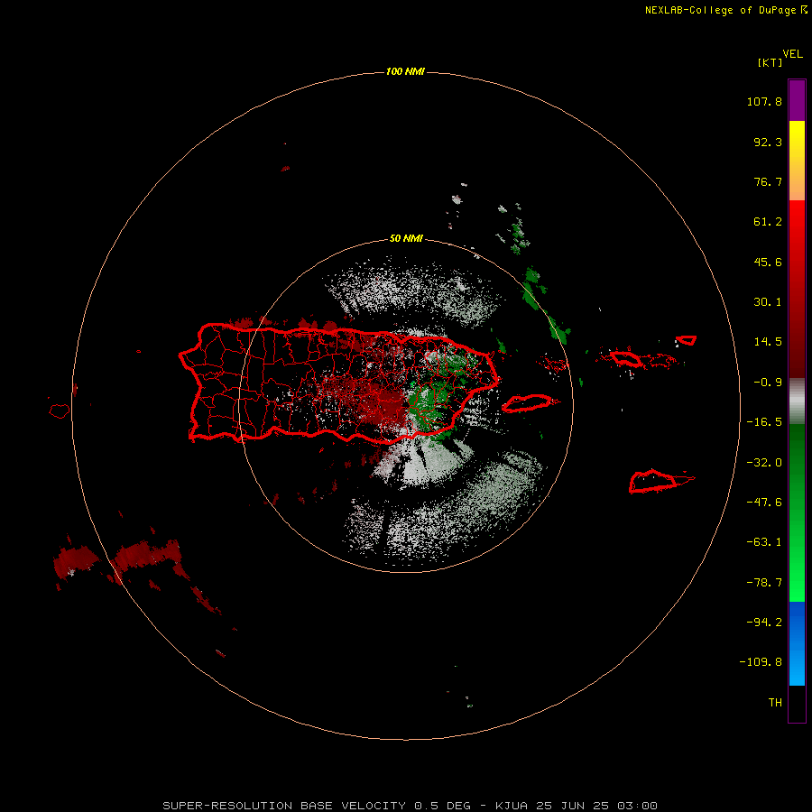The width and height of the screenshot is (812, 812).
Task: Click the -47.6 legend value
Action: [764, 503]
